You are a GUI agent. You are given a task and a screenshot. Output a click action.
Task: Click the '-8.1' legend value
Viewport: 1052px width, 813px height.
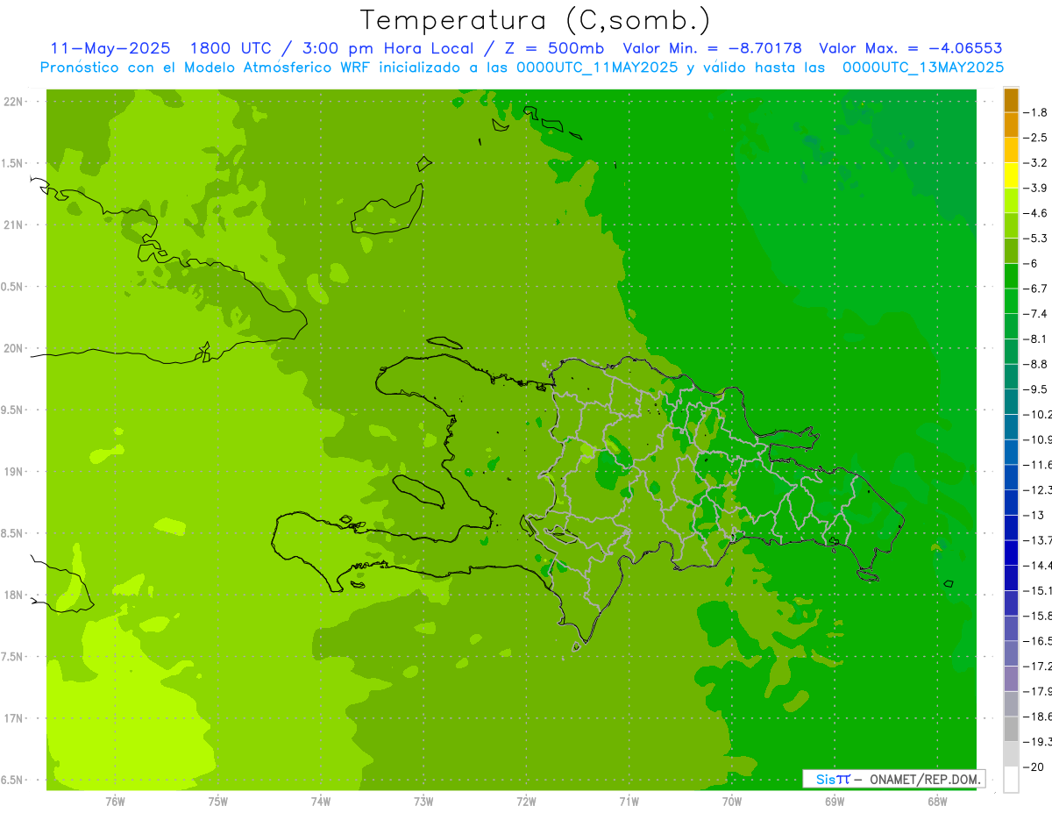tap(1036, 339)
